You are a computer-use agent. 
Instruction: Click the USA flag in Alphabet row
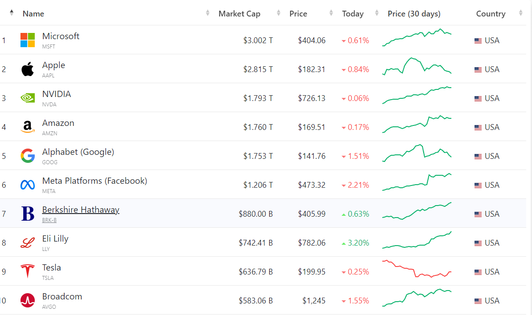pos(478,156)
